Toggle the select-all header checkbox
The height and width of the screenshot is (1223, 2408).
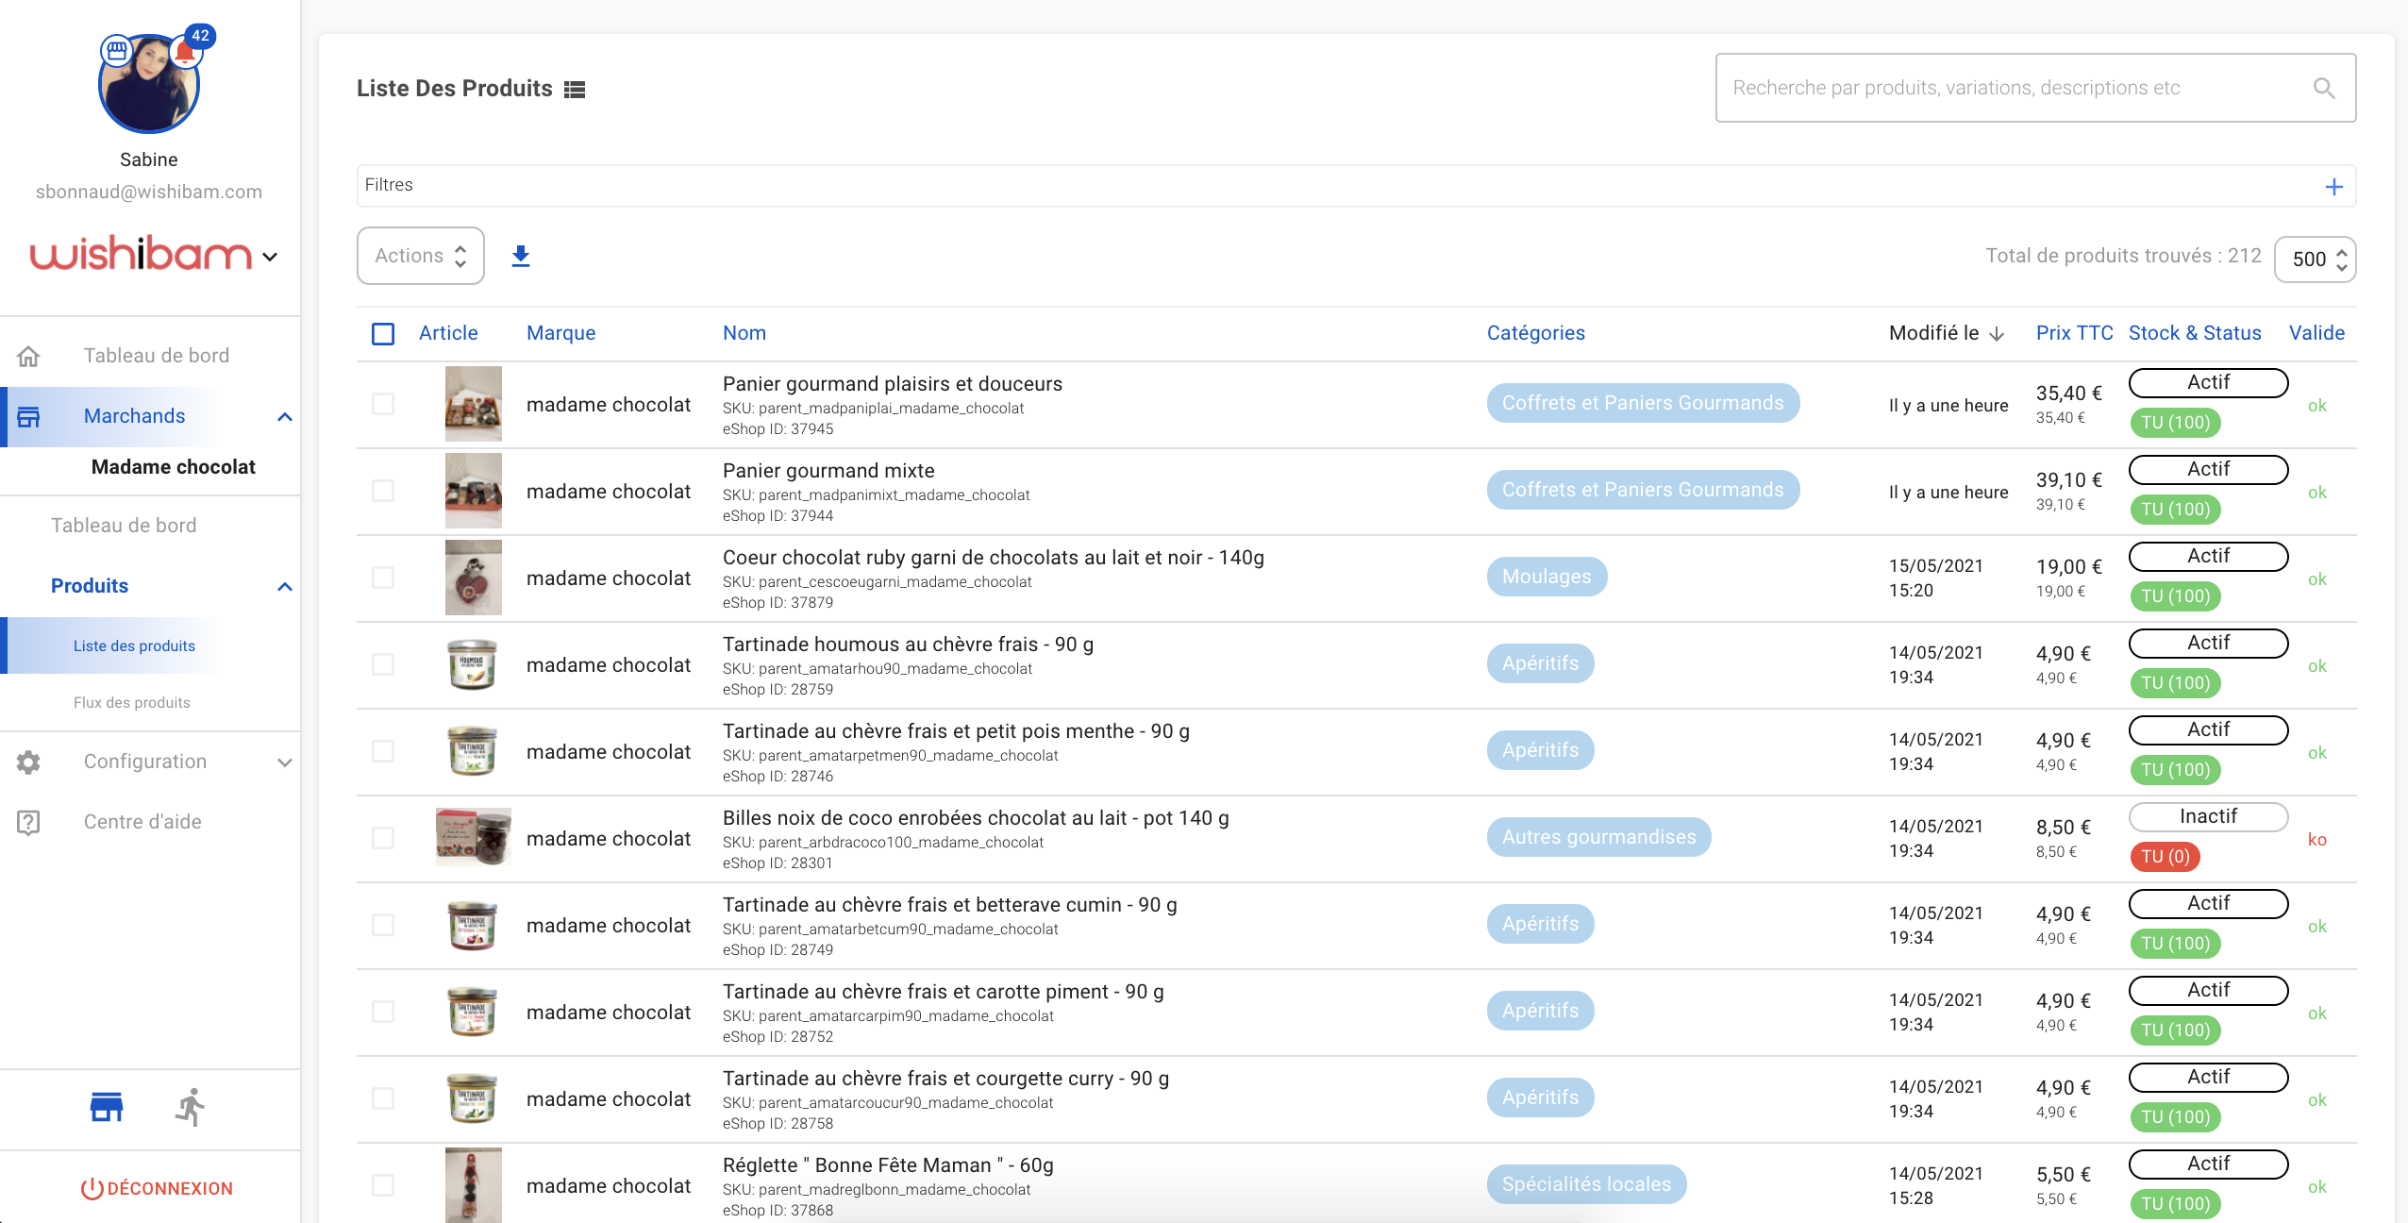click(x=383, y=333)
